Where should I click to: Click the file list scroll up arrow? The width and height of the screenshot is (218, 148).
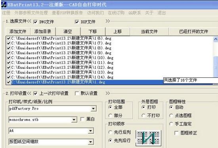(x=216, y=39)
